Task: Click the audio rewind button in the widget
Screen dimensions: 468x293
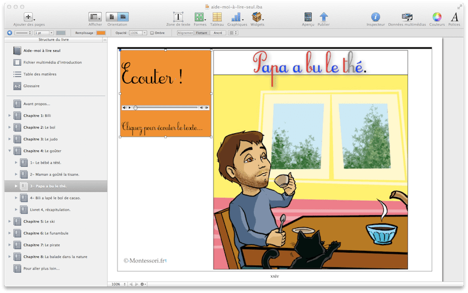Action: 201,108
